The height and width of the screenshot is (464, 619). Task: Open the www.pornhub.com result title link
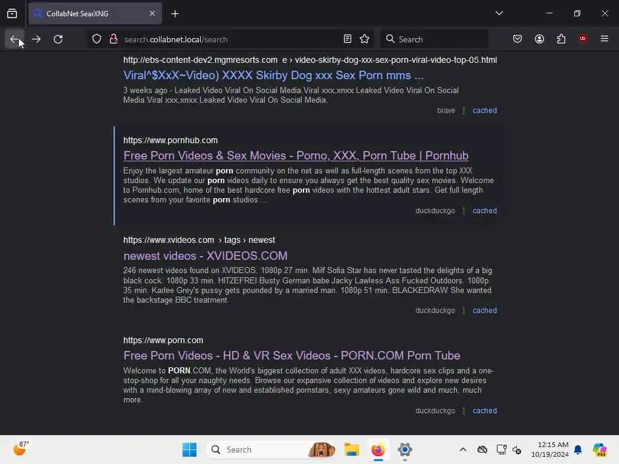pyautogui.click(x=296, y=155)
